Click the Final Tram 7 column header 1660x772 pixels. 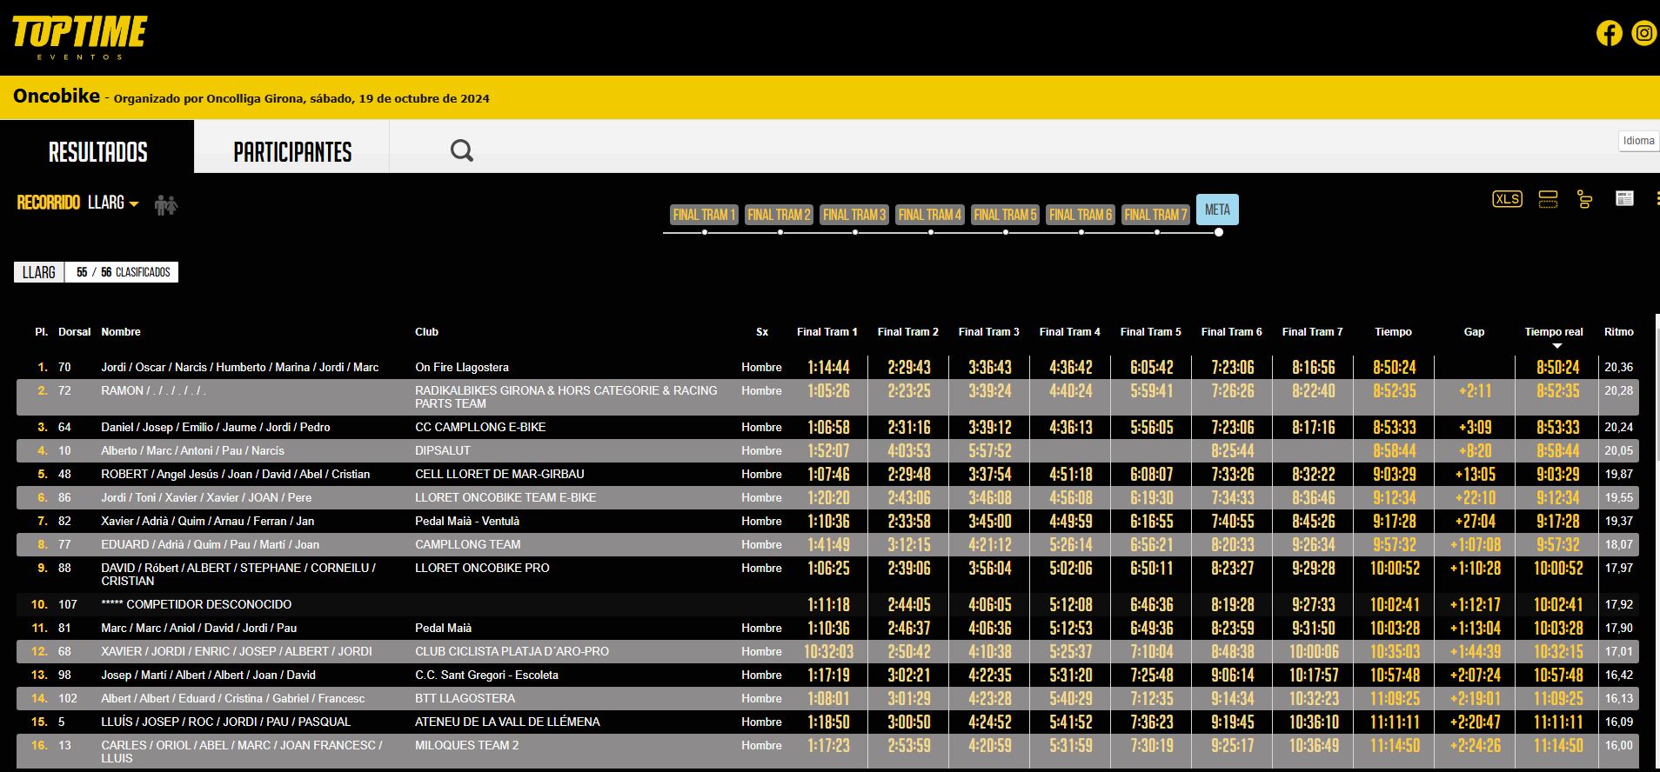coord(1312,332)
